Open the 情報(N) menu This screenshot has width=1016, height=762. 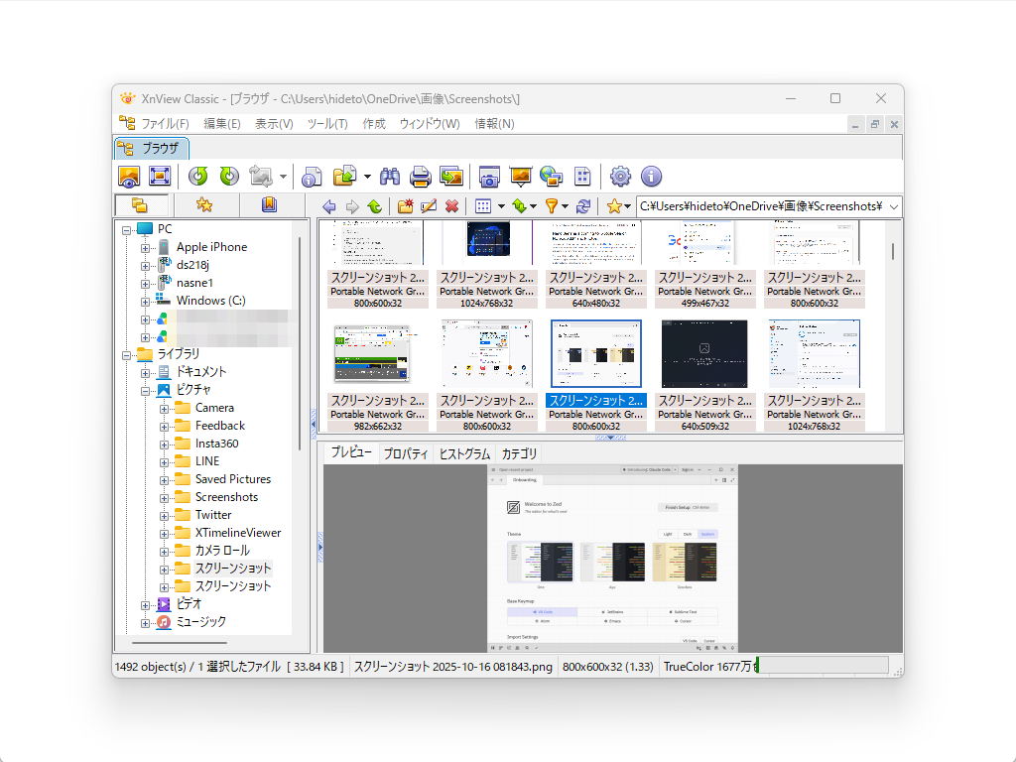point(494,124)
